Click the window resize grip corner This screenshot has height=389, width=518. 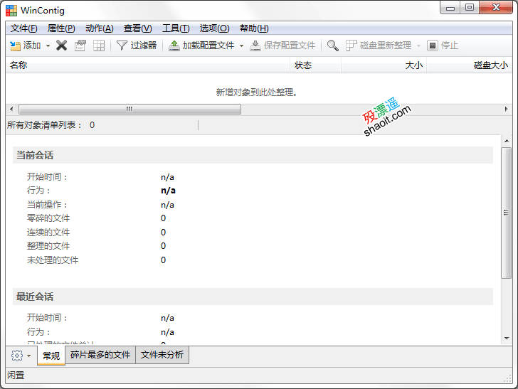click(x=508, y=379)
